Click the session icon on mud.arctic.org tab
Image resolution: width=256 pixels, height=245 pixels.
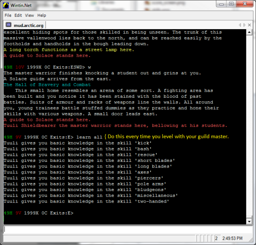coord(8,25)
